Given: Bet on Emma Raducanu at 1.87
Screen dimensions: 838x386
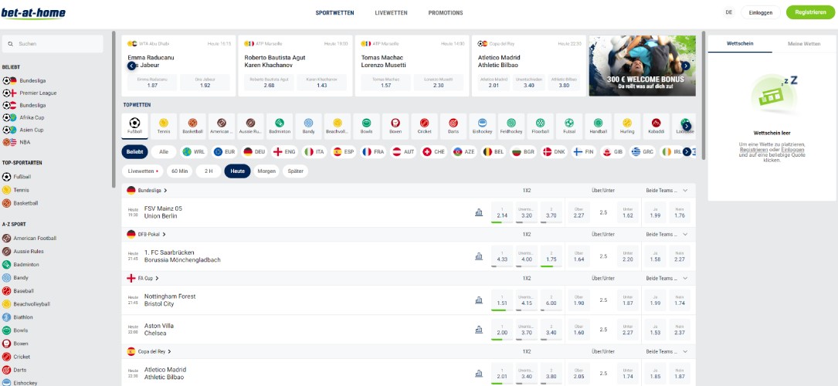Looking at the screenshot, I should (152, 83).
